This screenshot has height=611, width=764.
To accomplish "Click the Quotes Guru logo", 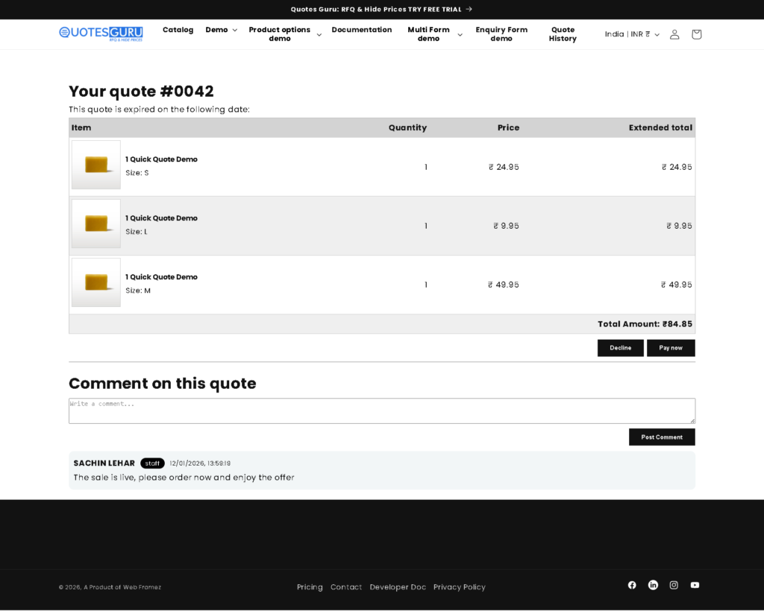I will pyautogui.click(x=101, y=33).
